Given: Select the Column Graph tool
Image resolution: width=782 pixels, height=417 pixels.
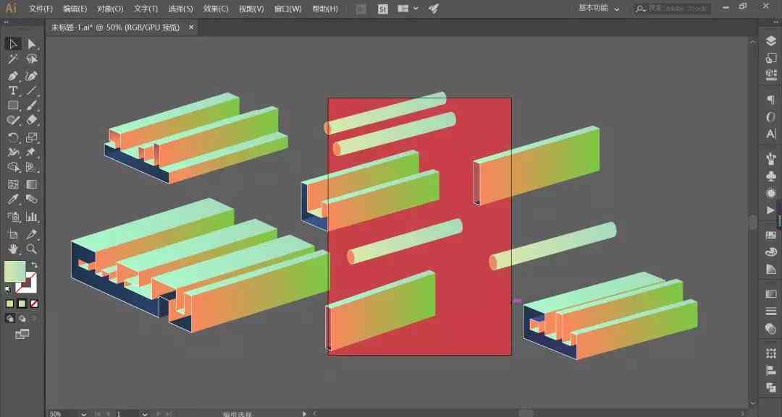Looking at the screenshot, I should point(31,217).
